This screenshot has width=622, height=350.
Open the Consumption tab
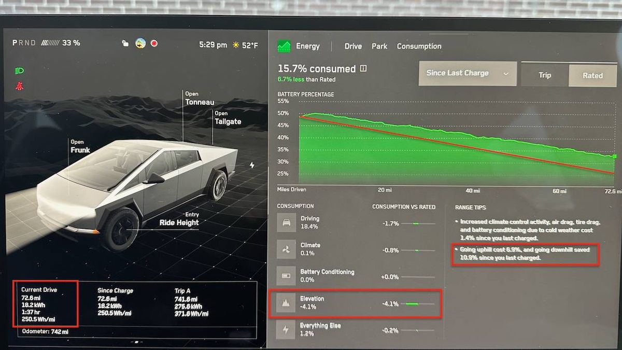coord(419,46)
